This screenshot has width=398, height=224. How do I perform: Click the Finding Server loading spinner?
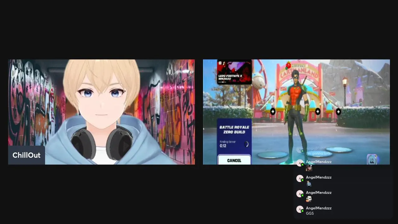pyautogui.click(x=246, y=144)
